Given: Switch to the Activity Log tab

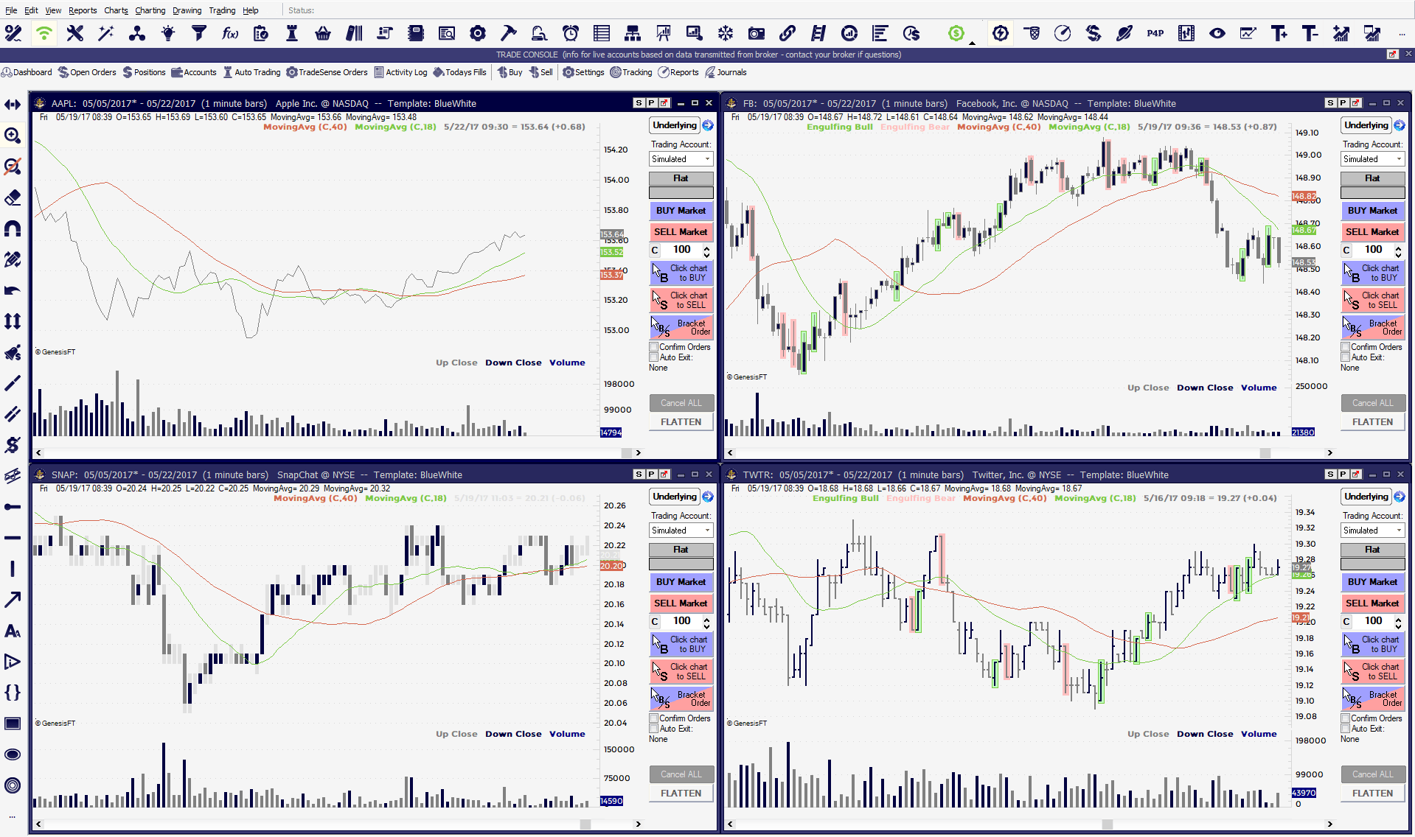Looking at the screenshot, I should [400, 72].
